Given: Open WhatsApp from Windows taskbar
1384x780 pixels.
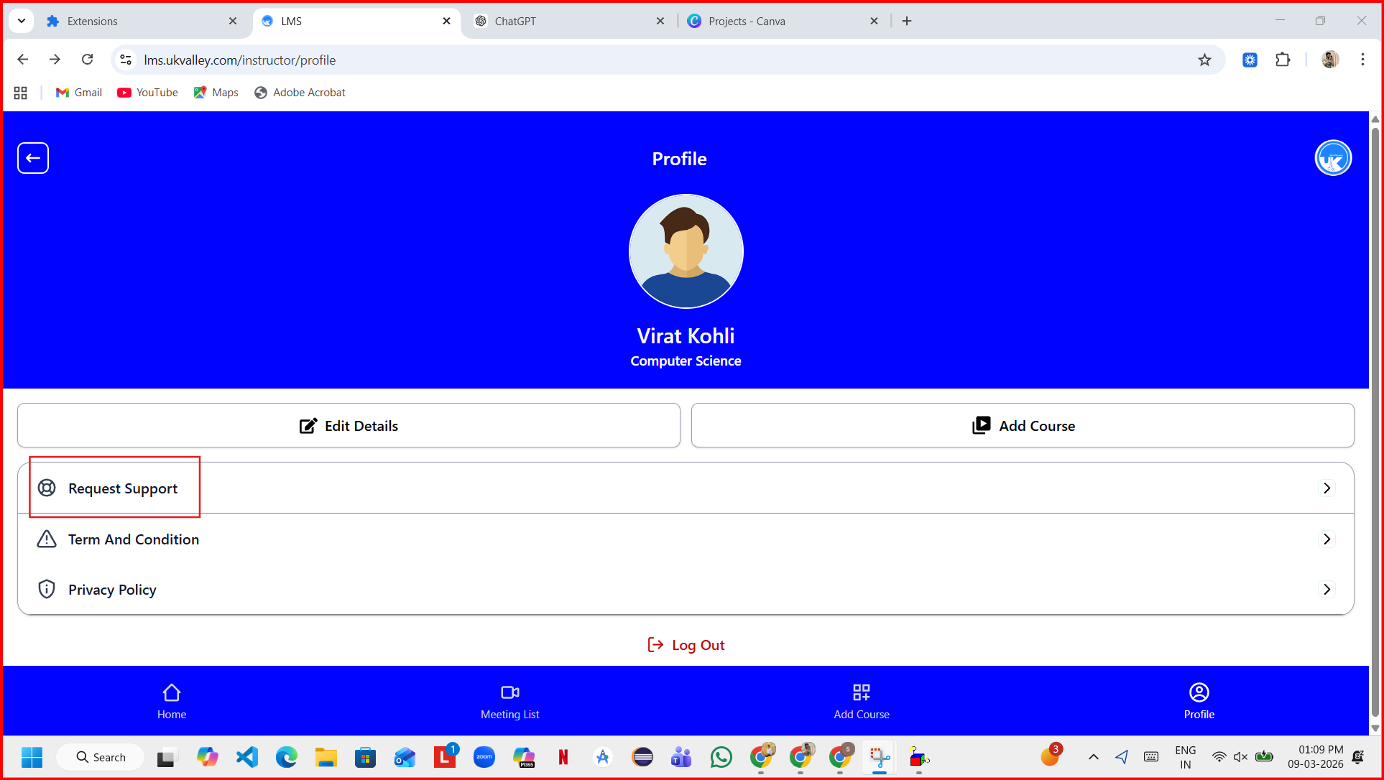Looking at the screenshot, I should pos(721,757).
